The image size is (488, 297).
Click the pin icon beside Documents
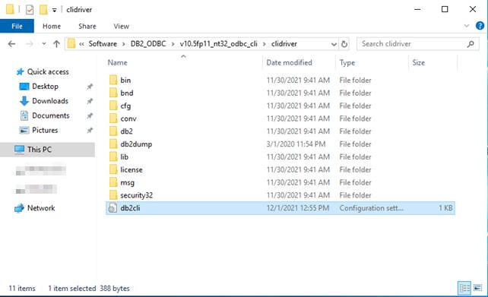coord(90,115)
